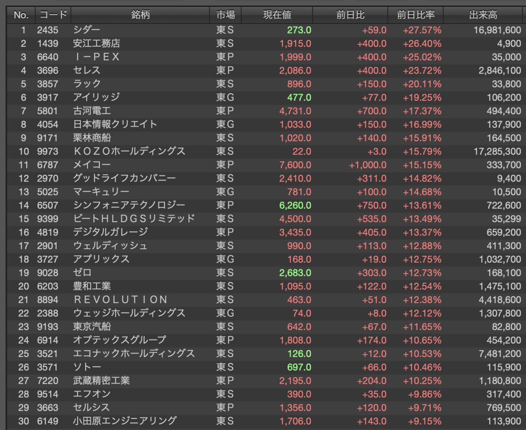Click the +9.15% change rate
The width and height of the screenshot is (526, 430).
425,421
